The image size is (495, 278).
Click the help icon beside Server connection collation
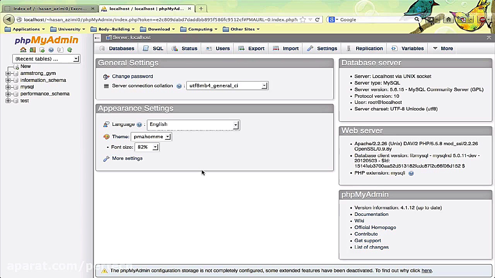pyautogui.click(x=179, y=86)
